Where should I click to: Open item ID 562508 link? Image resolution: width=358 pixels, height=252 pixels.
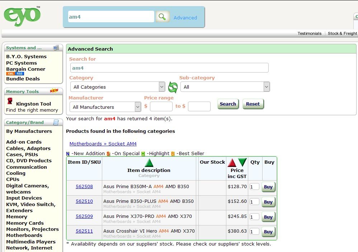(84, 186)
